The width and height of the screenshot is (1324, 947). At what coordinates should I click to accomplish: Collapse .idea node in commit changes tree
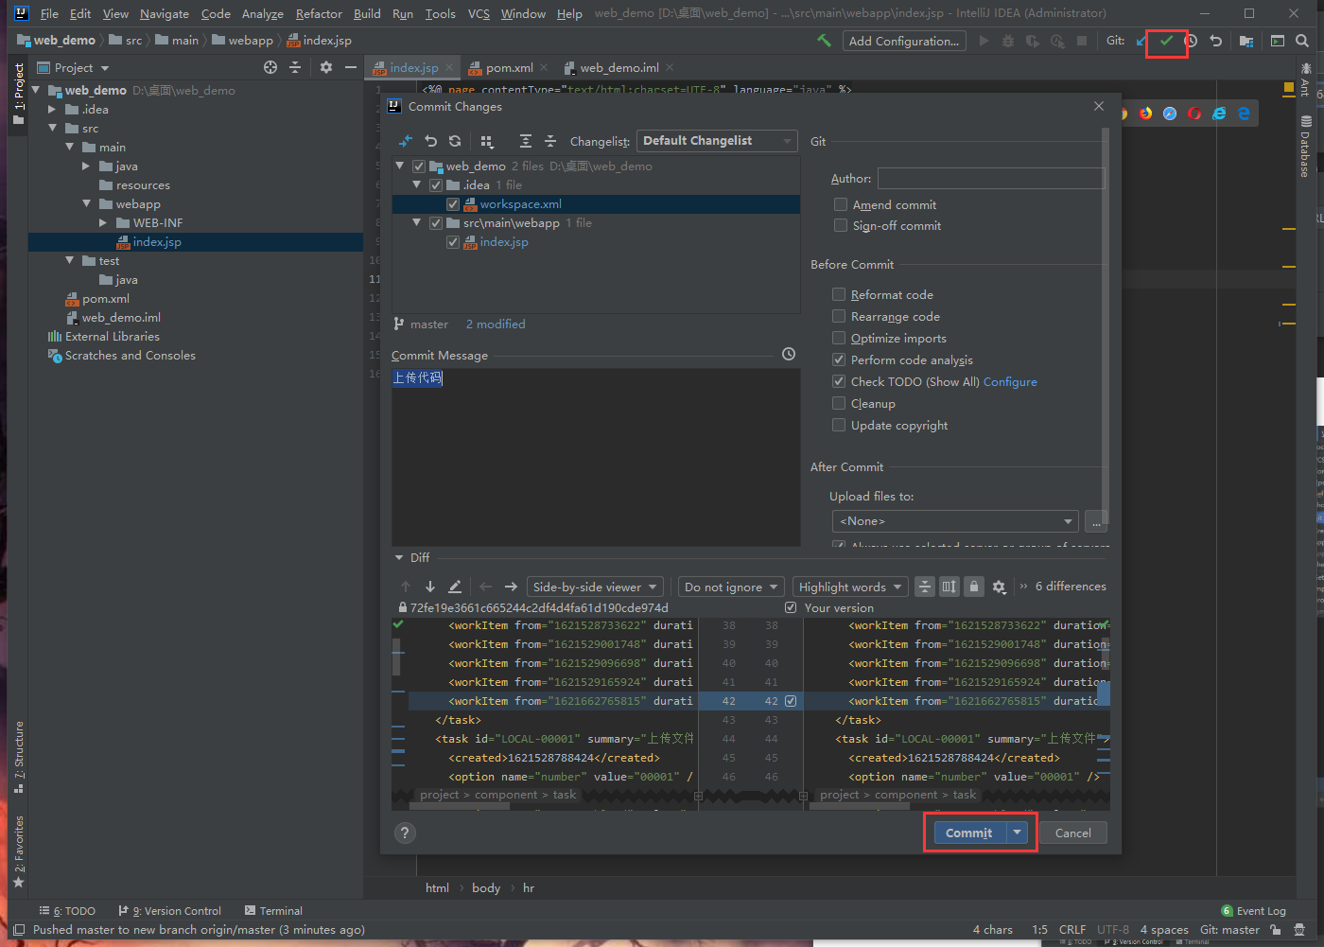pos(417,184)
